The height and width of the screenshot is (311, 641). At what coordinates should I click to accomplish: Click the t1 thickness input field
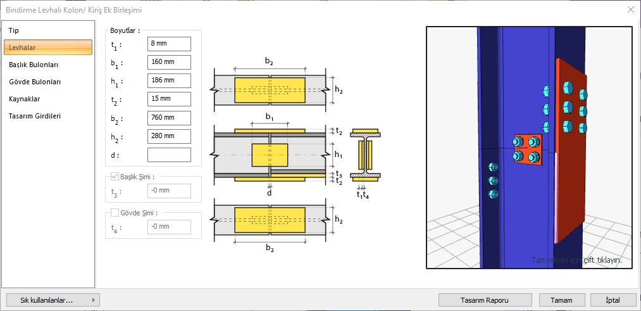click(169, 44)
